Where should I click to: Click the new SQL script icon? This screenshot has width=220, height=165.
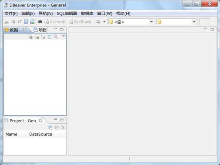tap(32, 22)
